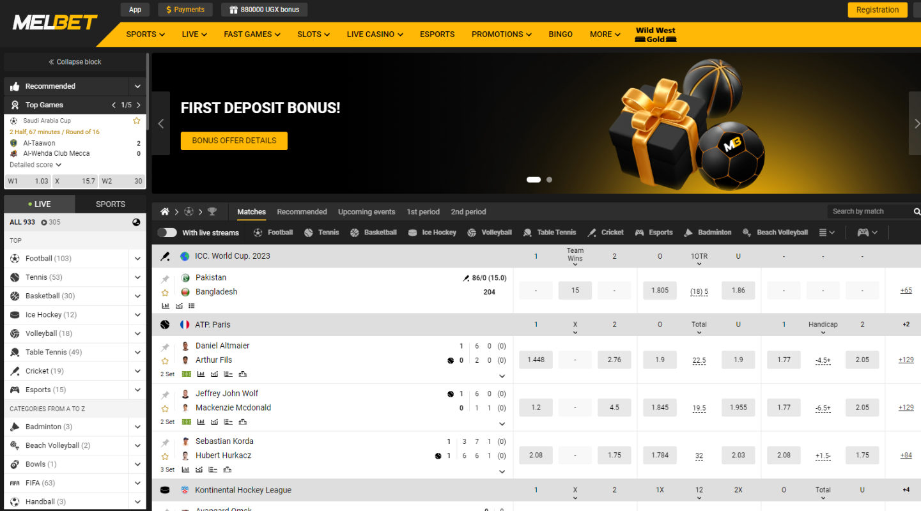921x511 pixels.
Task: Click the Registration button
Action: click(878, 10)
